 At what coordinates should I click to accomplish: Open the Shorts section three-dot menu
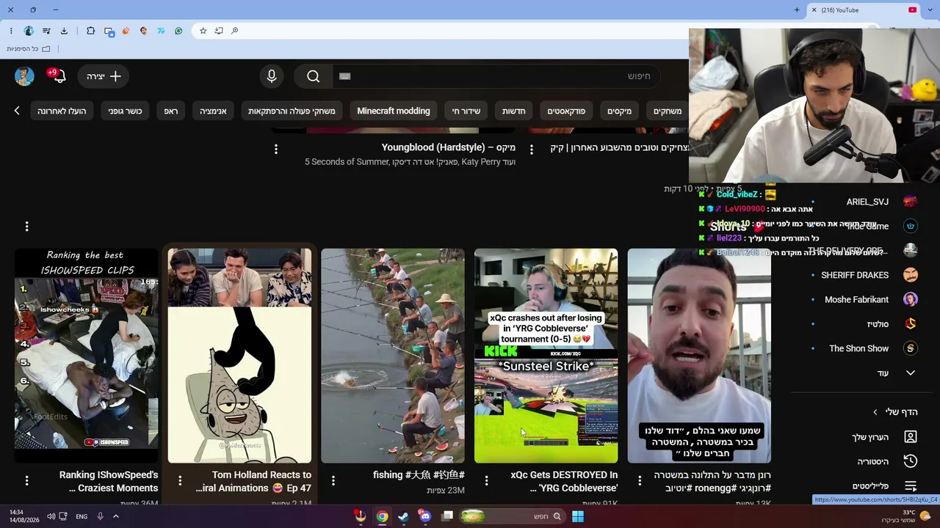pyautogui.click(x=26, y=227)
